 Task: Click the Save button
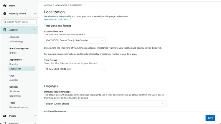pos(210,118)
